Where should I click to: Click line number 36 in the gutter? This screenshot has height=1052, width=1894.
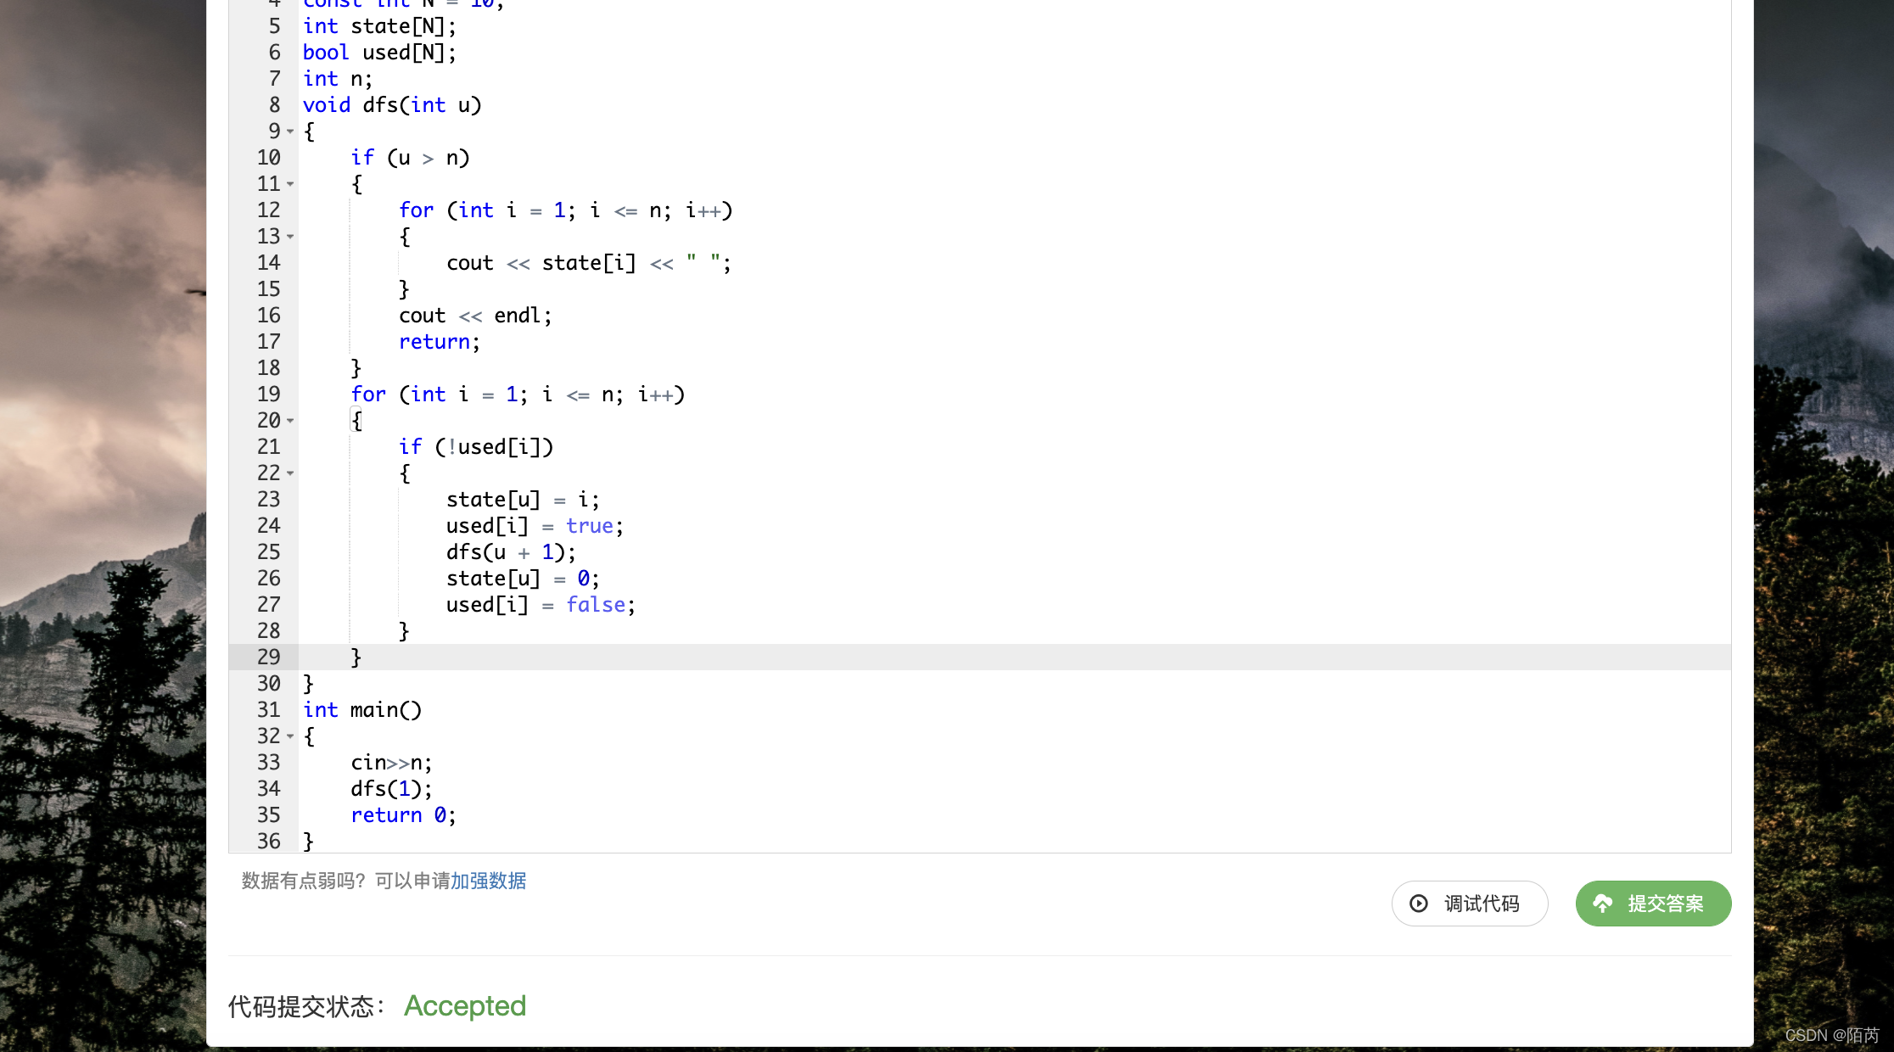pyautogui.click(x=268, y=841)
